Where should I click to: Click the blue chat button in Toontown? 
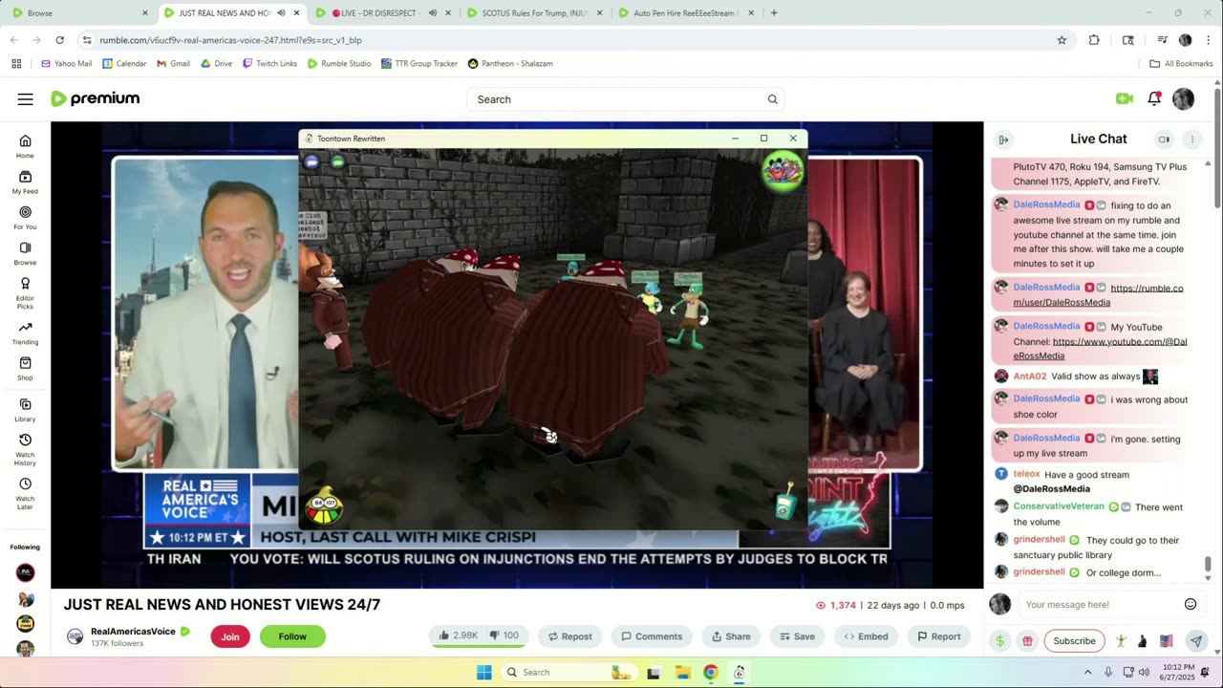(311, 162)
